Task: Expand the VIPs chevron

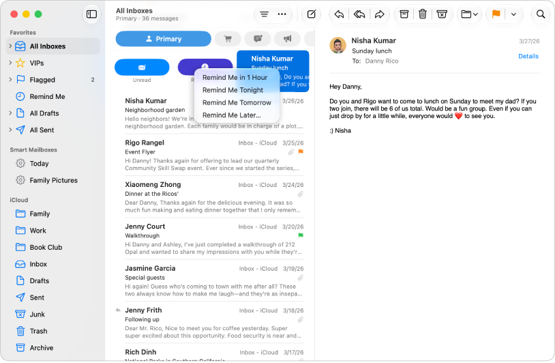Action: point(10,63)
